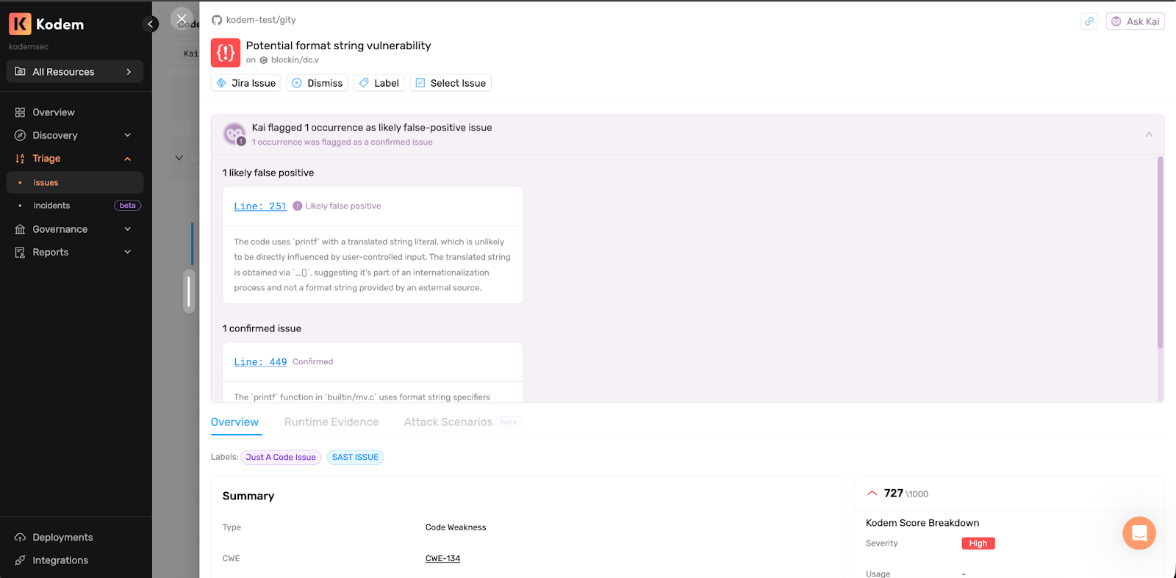Click the Governance building icon

pos(20,229)
